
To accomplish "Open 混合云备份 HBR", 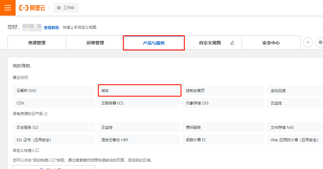I will click(138, 140).
